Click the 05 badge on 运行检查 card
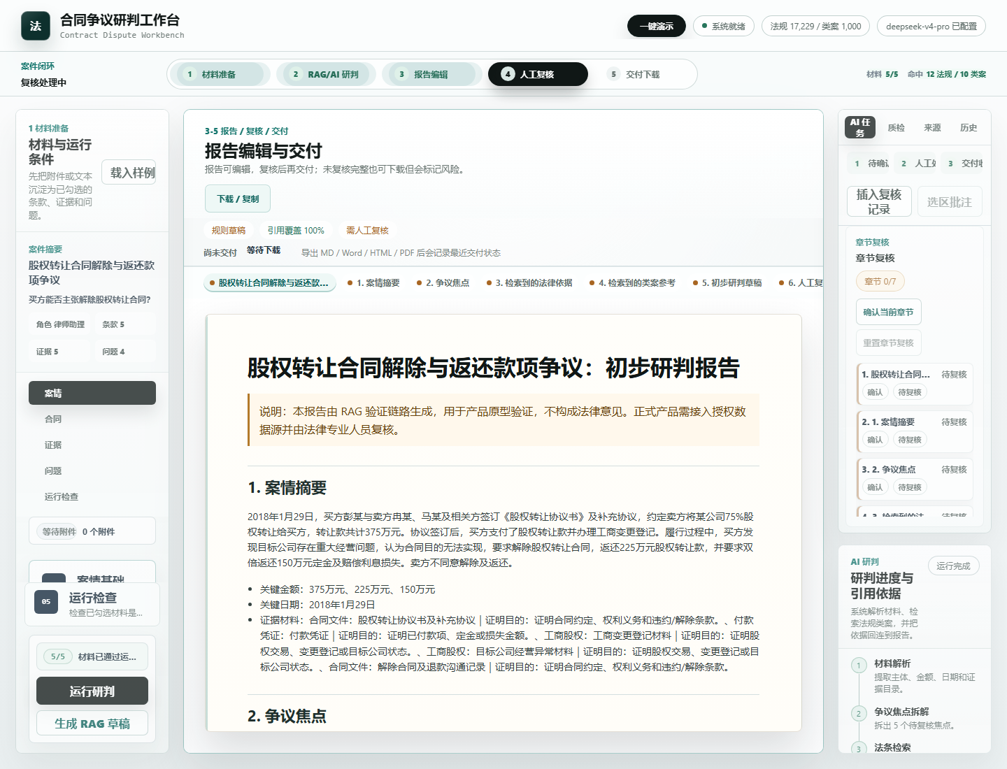1007x769 pixels. click(x=46, y=601)
